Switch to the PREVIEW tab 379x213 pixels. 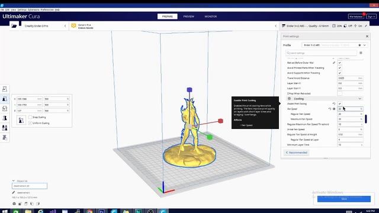[x=188, y=17]
